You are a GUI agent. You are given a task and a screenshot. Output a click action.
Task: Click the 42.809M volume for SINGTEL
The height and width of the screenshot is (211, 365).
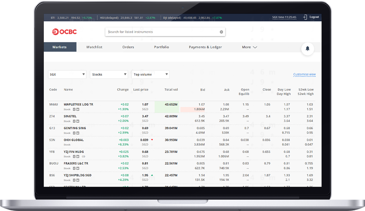171,116
